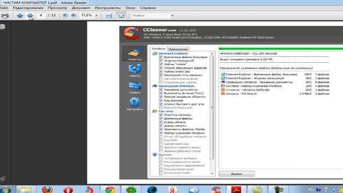Screen dimensions: 343x193
Task: Zoom in with the plus button
Action: coord(74,16)
